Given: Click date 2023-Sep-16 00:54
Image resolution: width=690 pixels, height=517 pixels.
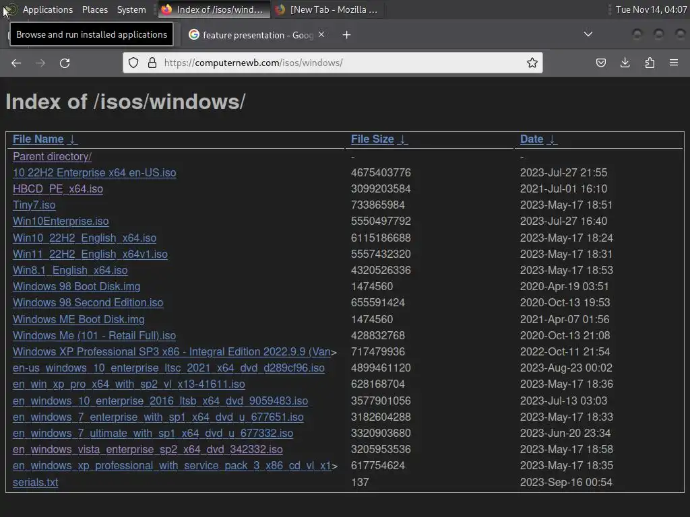Looking at the screenshot, I should click(x=566, y=482).
